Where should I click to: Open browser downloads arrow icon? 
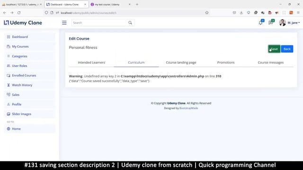click(x=241, y=13)
